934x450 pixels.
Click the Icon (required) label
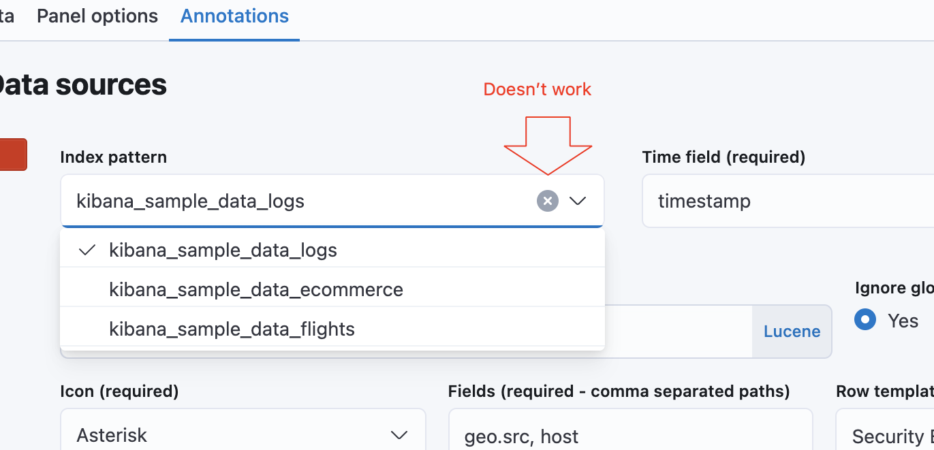[x=119, y=391]
